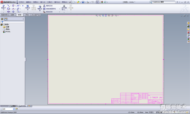The width and height of the screenshot is (190, 114).
Task: Click the Rebuild traffic light icon
Action: tap(102, 2)
